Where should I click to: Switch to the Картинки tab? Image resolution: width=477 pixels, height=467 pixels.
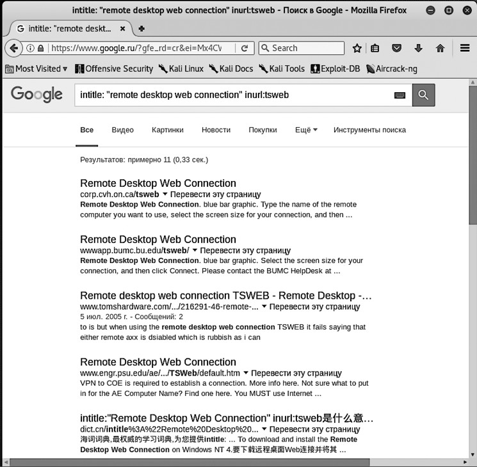pos(167,130)
